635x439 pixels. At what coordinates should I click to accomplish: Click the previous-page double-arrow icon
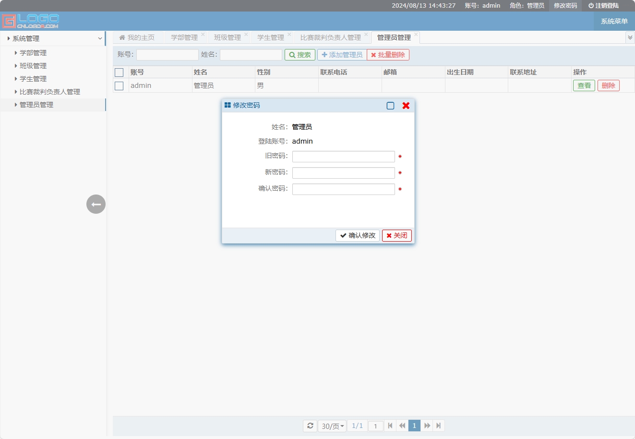click(x=402, y=426)
